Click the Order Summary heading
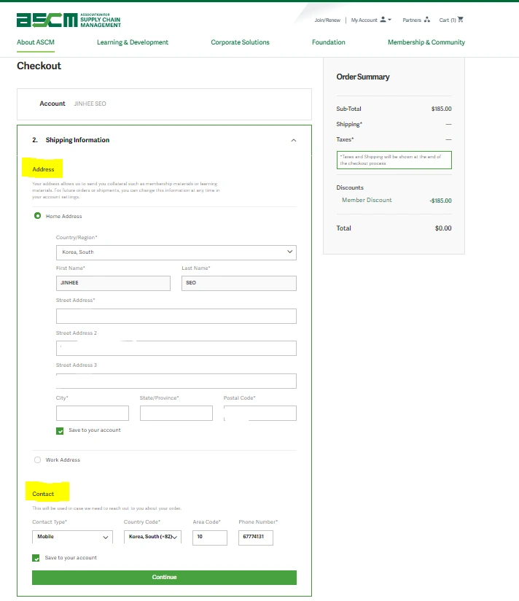 (x=363, y=77)
